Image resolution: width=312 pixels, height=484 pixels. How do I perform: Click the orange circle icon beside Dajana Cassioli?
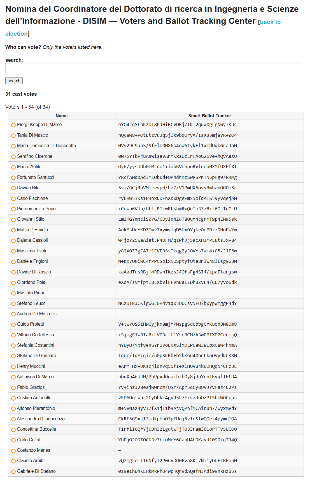(x=13, y=241)
